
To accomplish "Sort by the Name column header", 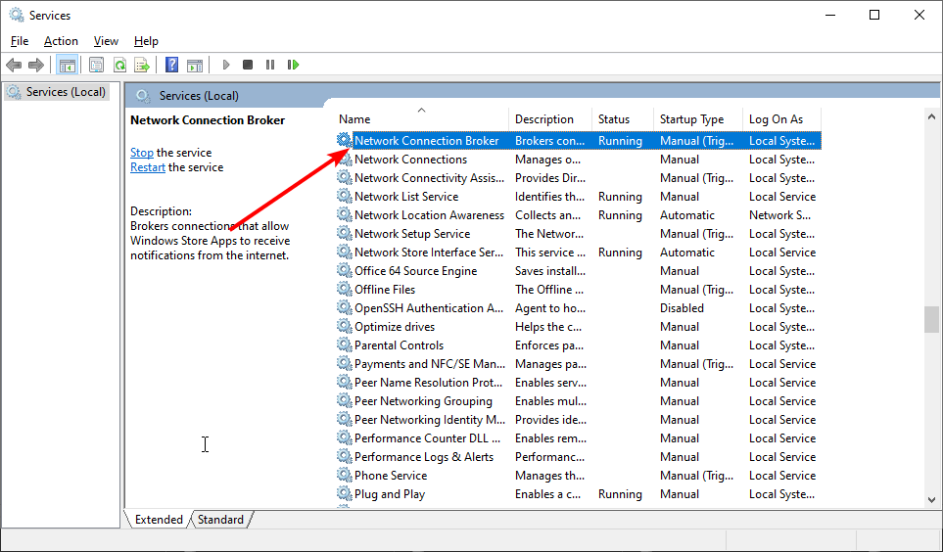I will click(x=423, y=119).
